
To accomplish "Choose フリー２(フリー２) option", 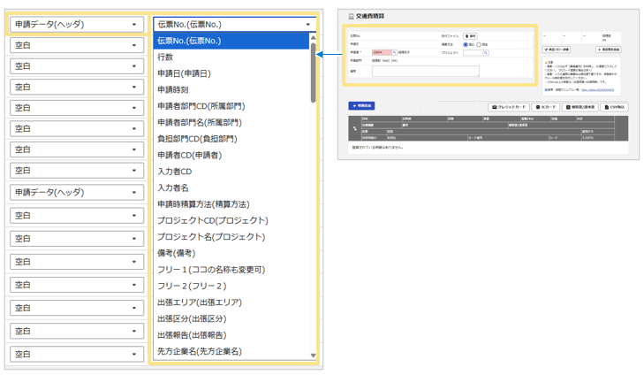I will coord(231,286).
